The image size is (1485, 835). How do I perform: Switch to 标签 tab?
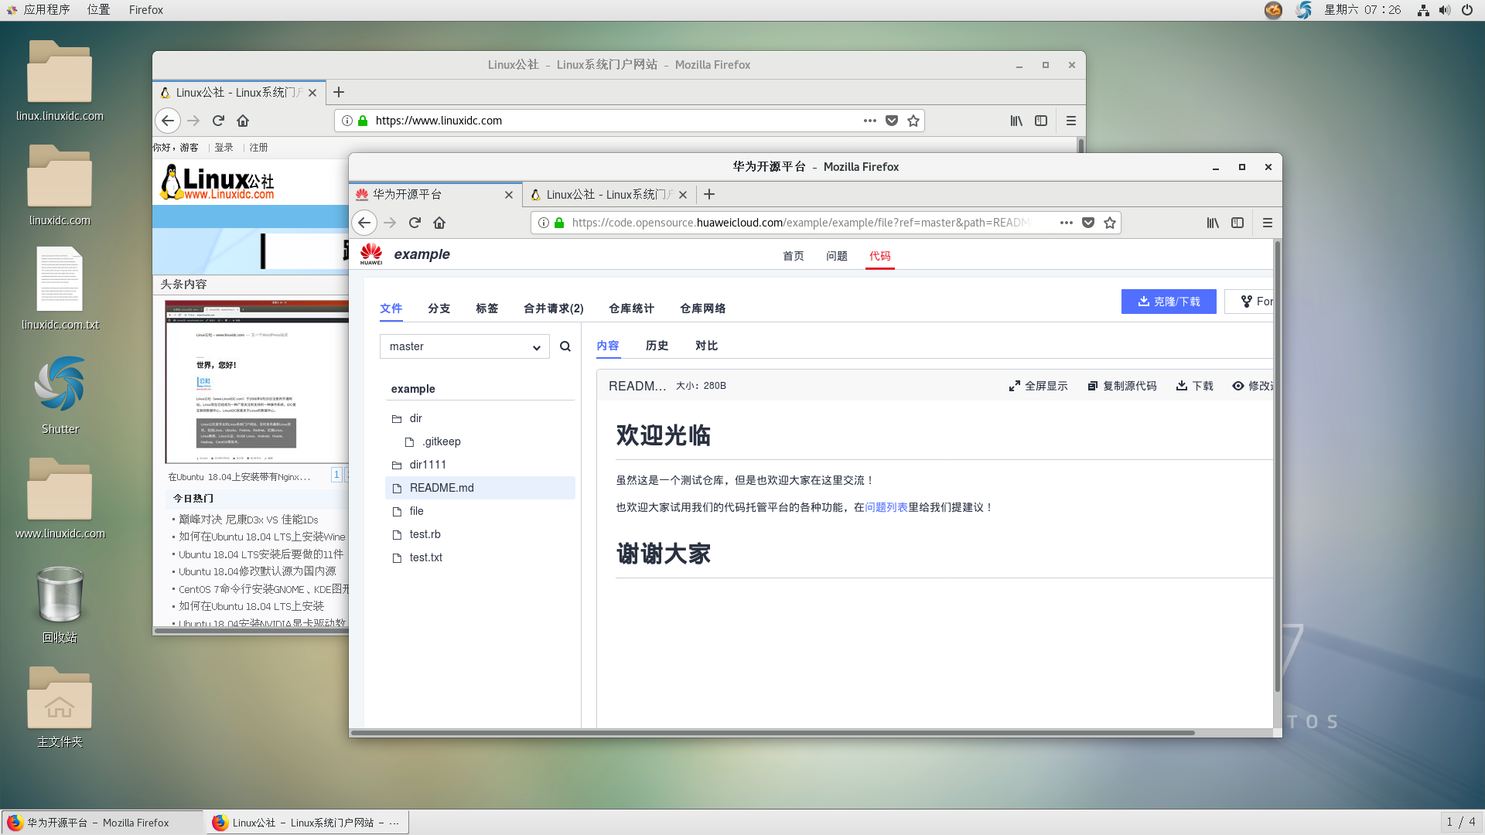tap(486, 308)
